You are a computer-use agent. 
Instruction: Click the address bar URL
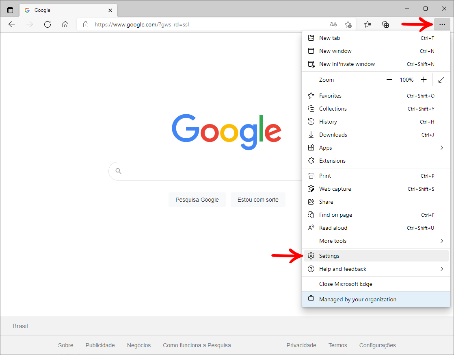142,25
